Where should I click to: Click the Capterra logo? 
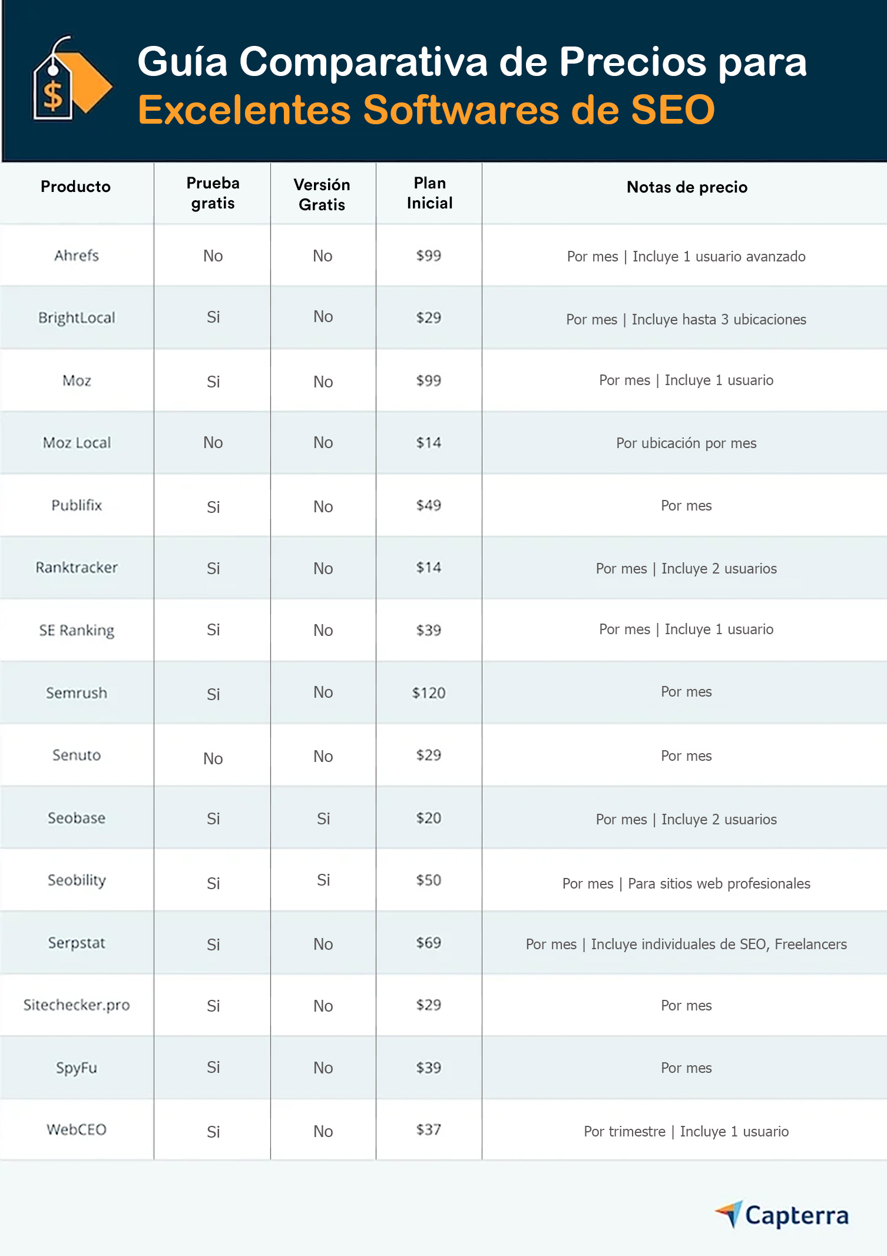pos(782,1215)
